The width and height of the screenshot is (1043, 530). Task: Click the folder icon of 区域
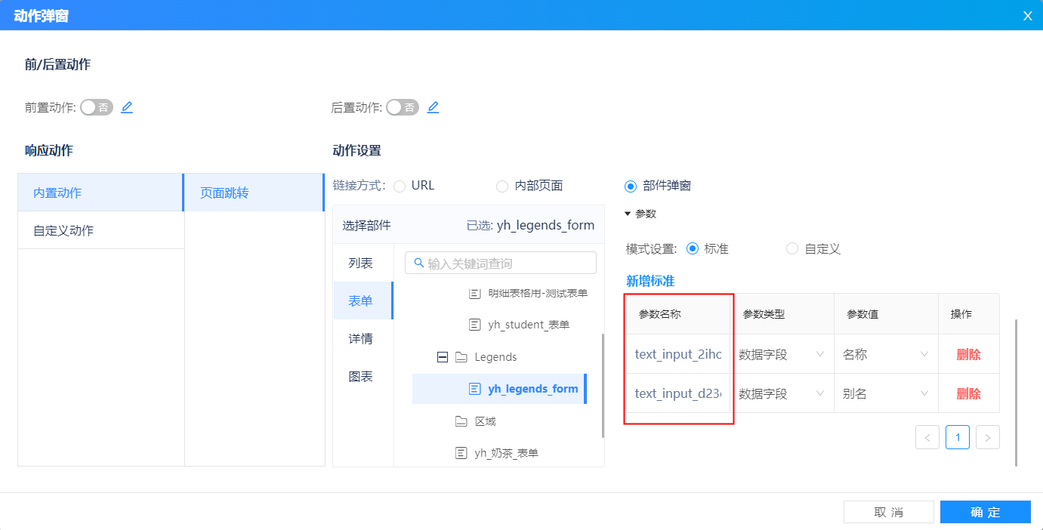[x=461, y=421]
